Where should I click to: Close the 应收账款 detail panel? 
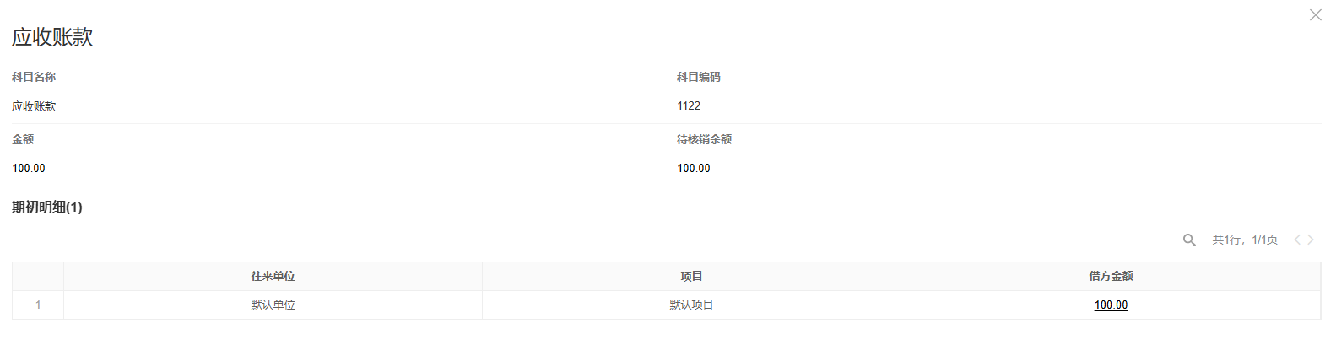pos(1315,15)
